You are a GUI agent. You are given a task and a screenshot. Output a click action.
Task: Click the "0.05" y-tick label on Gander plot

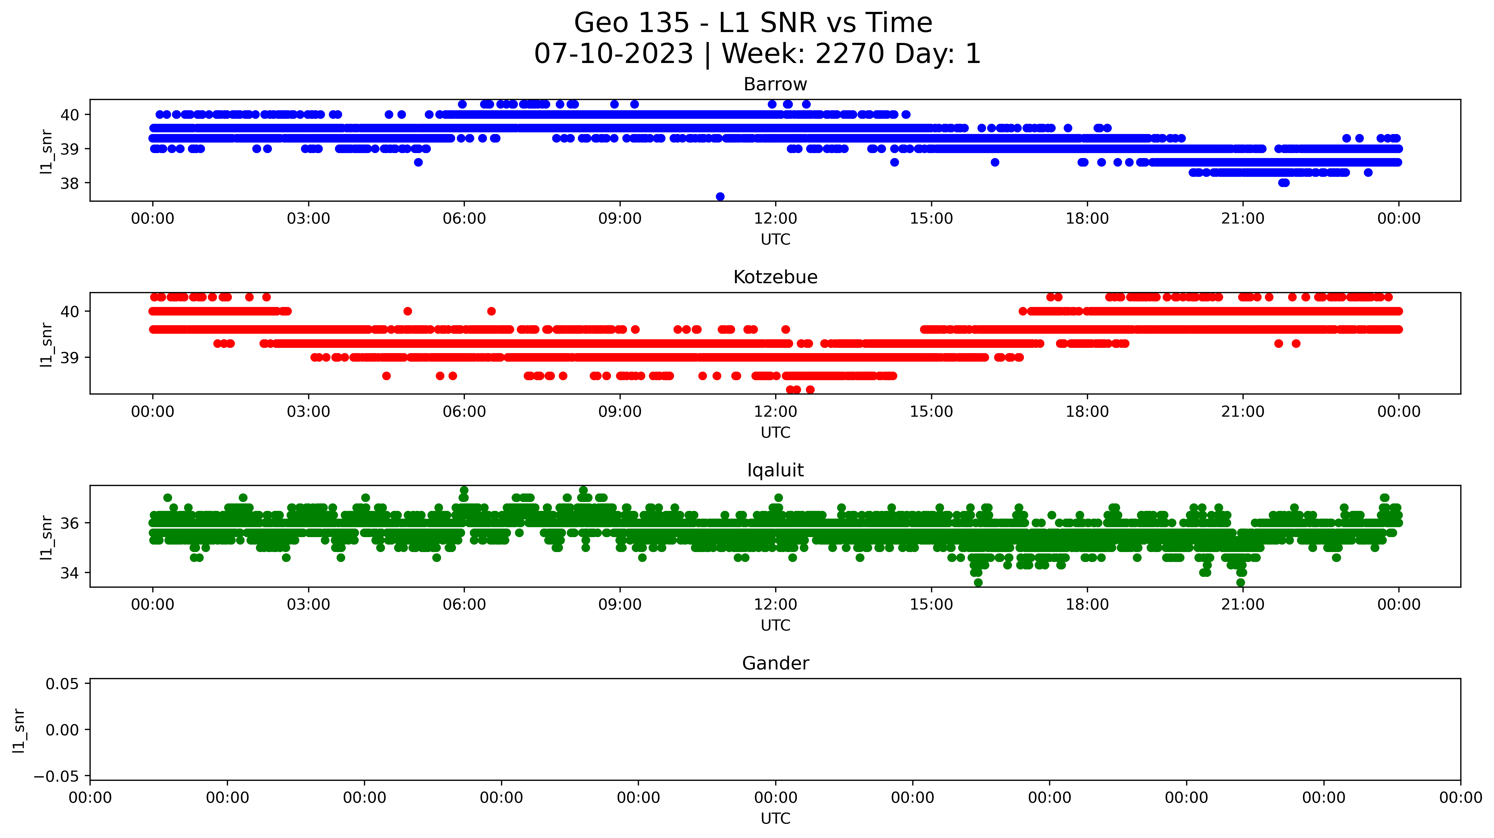coord(63,684)
